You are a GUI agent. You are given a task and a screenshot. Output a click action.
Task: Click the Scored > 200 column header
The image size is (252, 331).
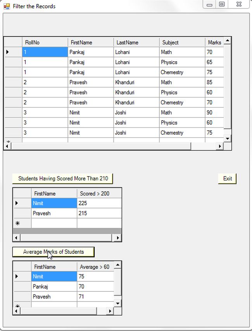(x=99, y=193)
